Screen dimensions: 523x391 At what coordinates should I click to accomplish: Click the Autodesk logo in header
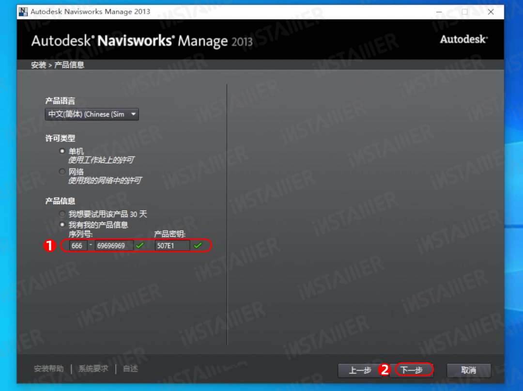click(x=463, y=39)
